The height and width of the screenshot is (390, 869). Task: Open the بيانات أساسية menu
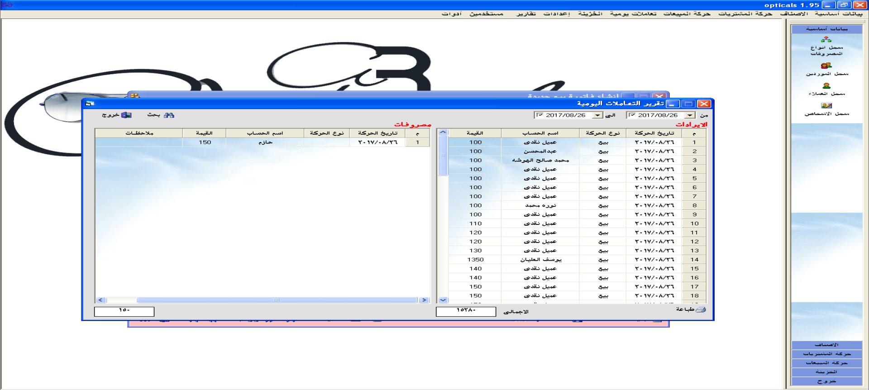pyautogui.click(x=839, y=14)
